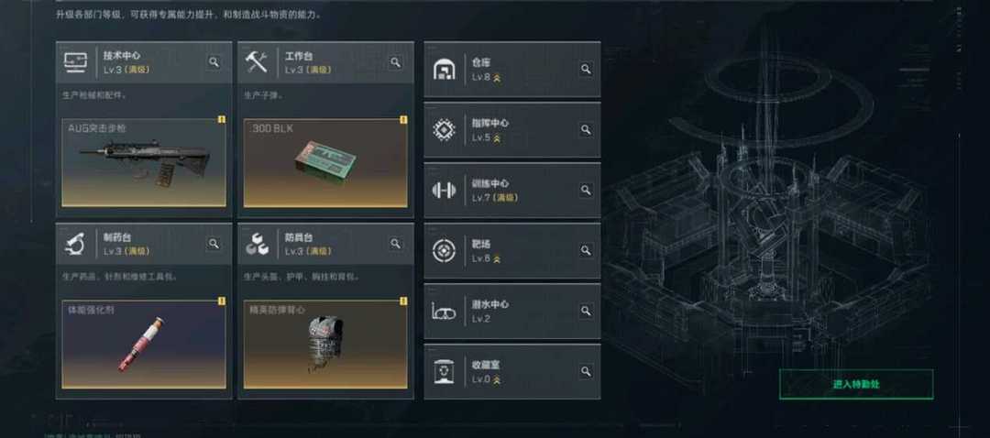The width and height of the screenshot is (990, 438).
Task: Click the magnifier icon next to 仓库
Action: tap(586, 69)
